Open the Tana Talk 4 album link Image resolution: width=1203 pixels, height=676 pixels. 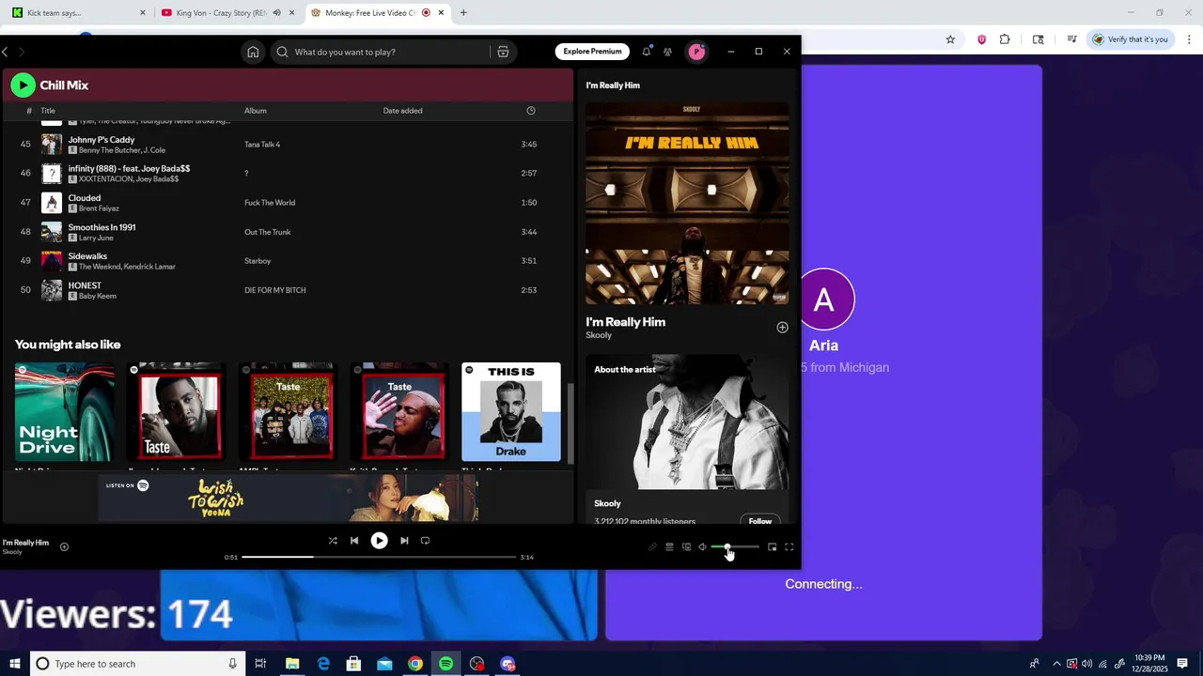click(x=262, y=145)
